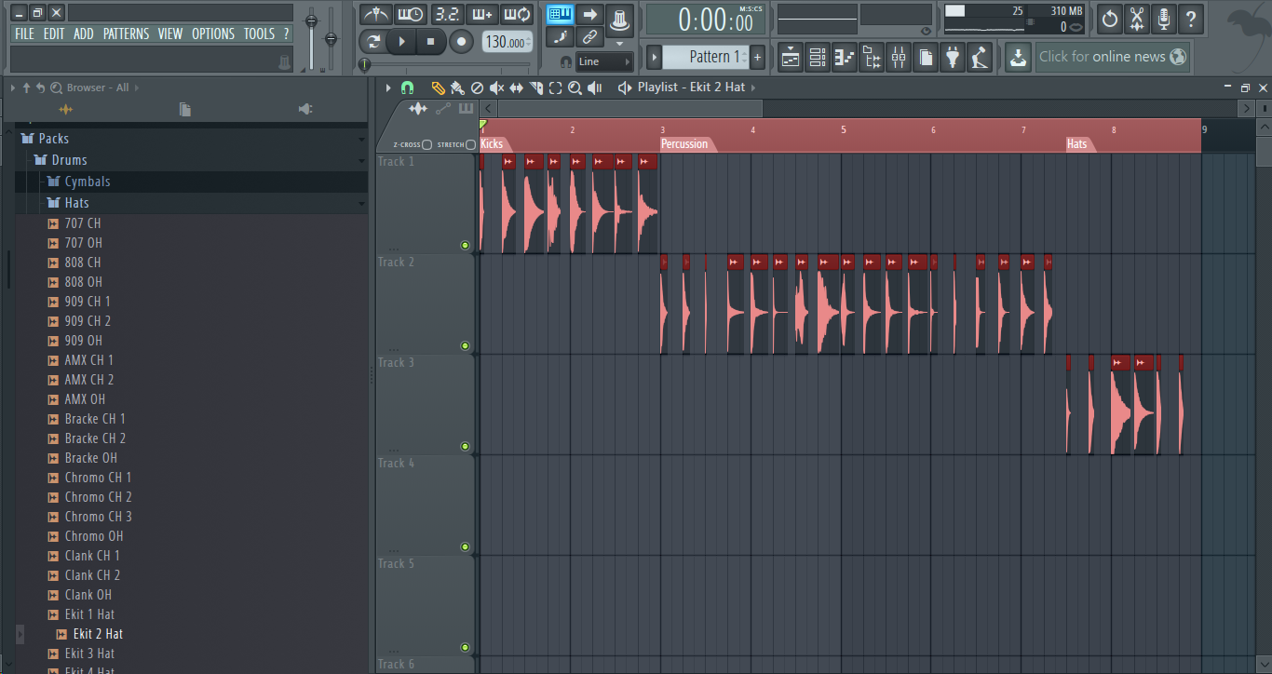Screen dimensions: 1272x674
Task: Open the Line snap dropdown
Action: click(x=605, y=61)
